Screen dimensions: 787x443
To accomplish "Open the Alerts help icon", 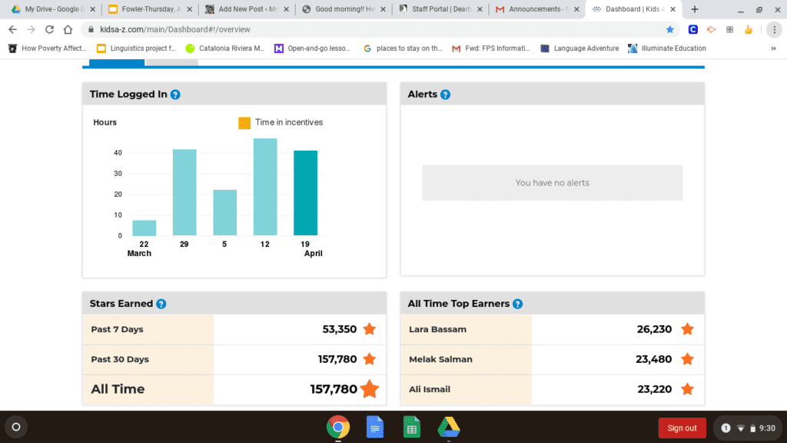I will 445,95.
